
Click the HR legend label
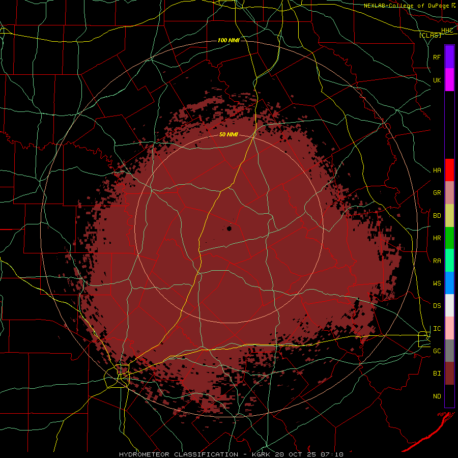(437, 238)
